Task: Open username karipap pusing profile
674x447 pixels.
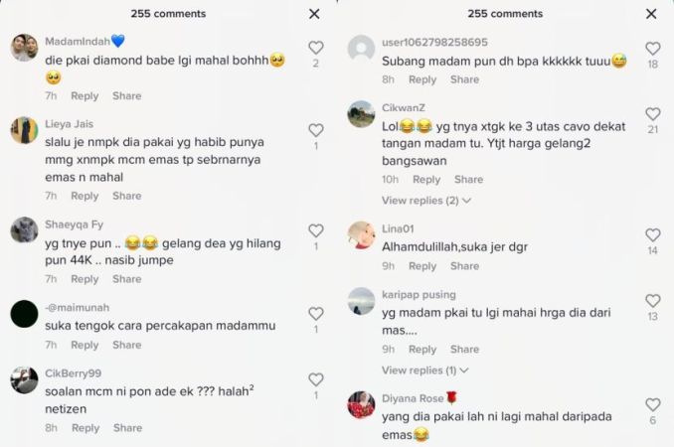Action: tap(419, 295)
